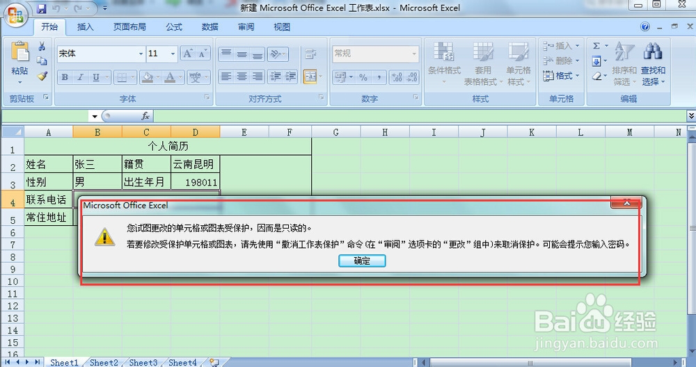Click the 插入 button in cells group
Image resolution: width=696 pixels, height=367 pixels.
pos(561,46)
